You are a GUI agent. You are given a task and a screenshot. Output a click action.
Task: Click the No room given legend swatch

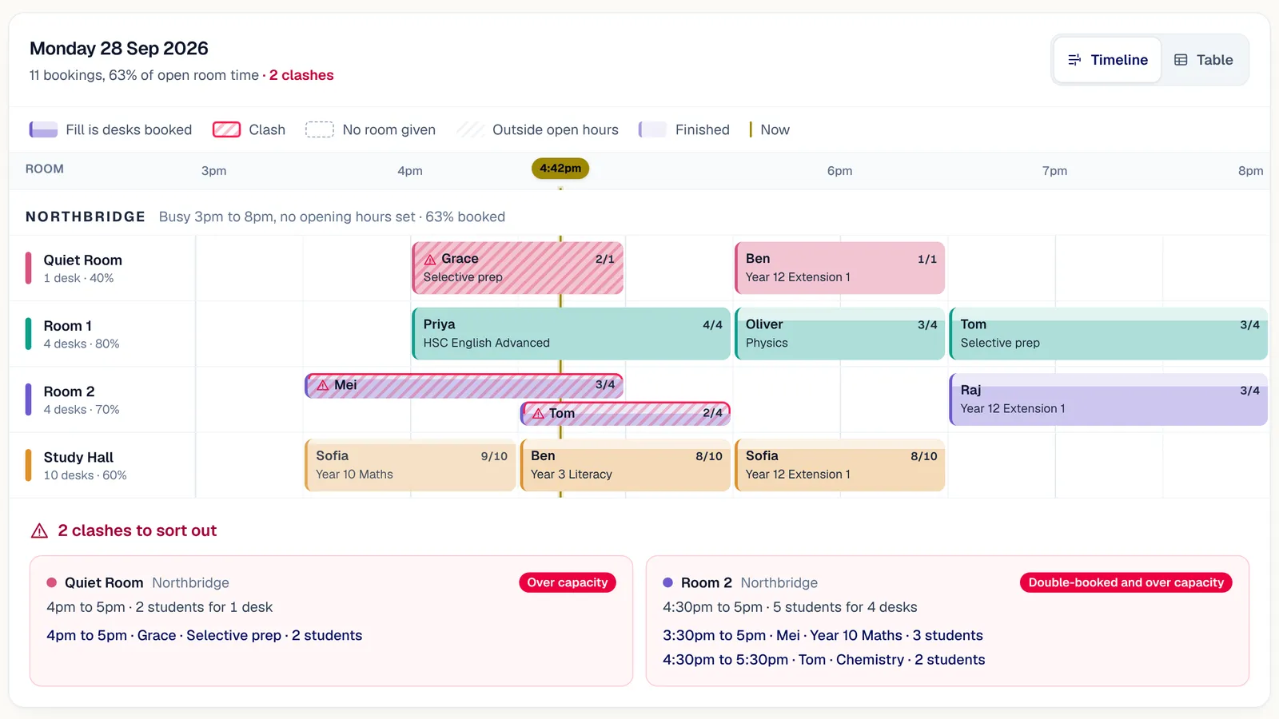(320, 129)
